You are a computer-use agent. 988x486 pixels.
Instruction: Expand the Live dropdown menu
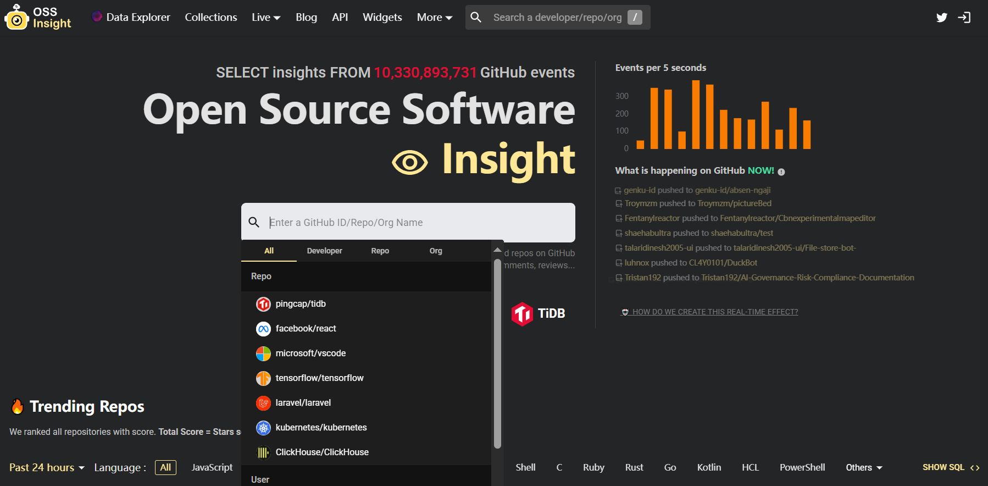pyautogui.click(x=266, y=18)
